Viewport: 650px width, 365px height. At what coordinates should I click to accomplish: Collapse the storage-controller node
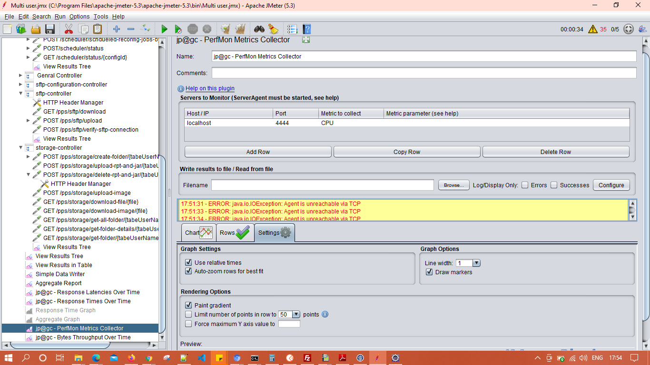pos(21,148)
